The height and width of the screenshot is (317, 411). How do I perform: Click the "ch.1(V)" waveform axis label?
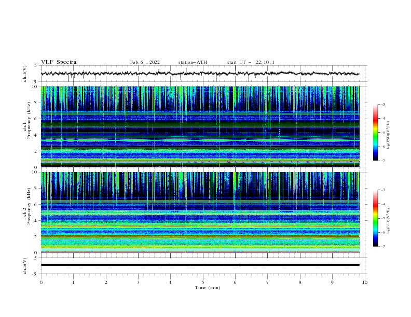click(25, 74)
